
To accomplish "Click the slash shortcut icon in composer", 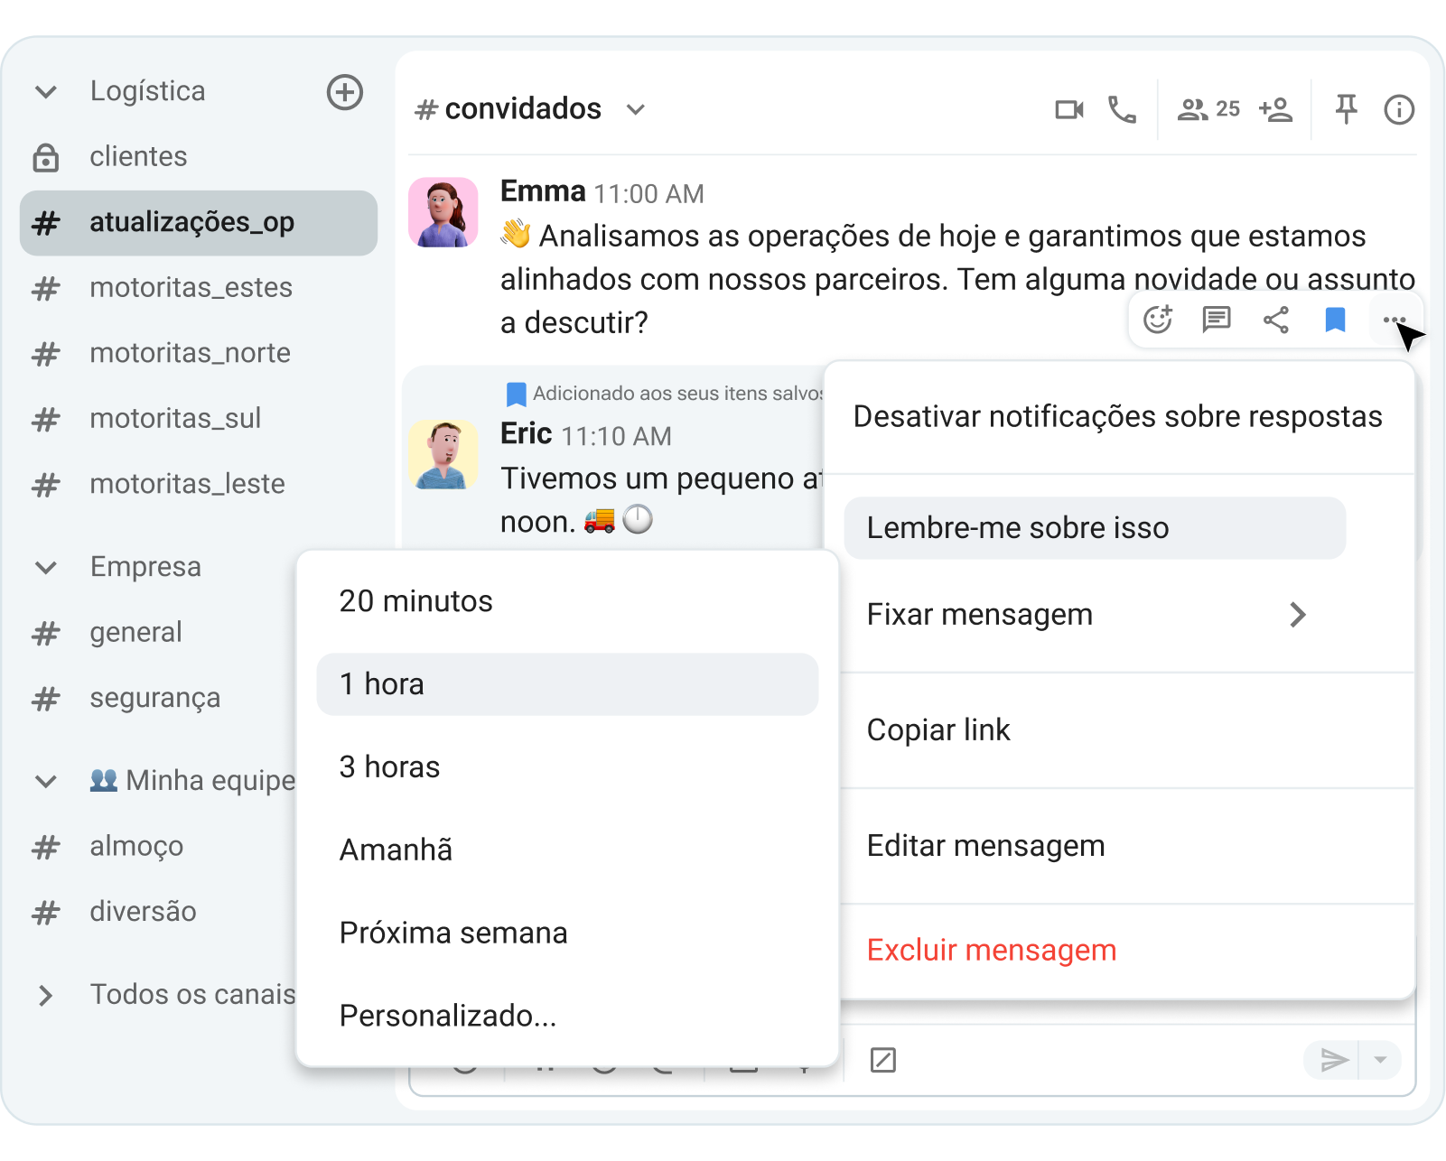I will coord(883,1060).
